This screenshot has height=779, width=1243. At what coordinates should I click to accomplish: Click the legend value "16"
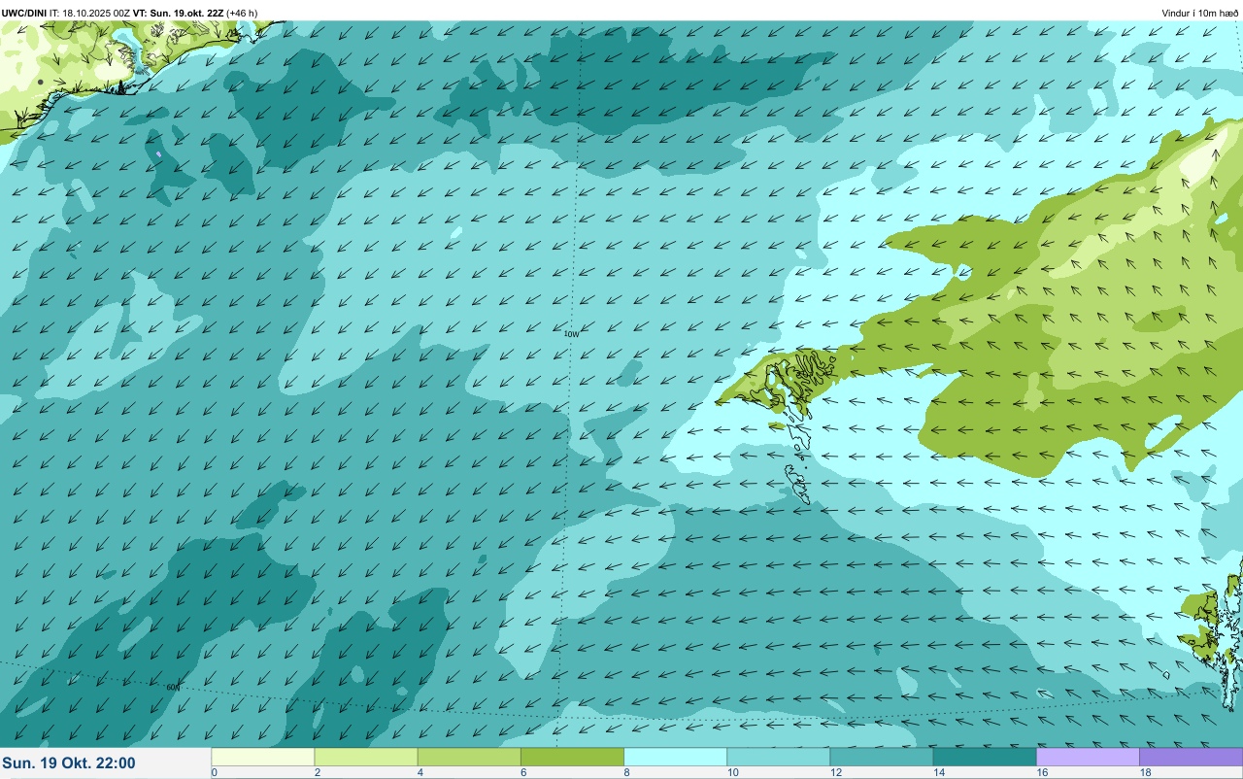tap(1042, 773)
